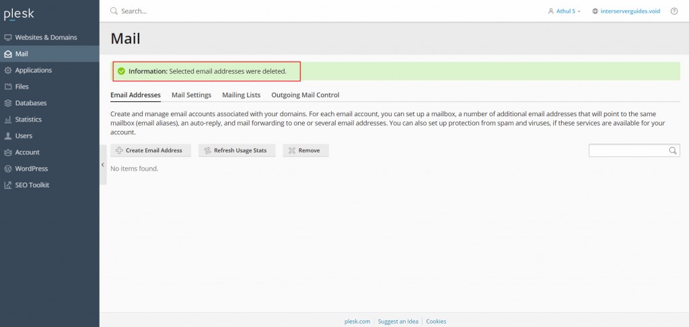Switch to the Mailing Lists tab
The height and width of the screenshot is (327, 689).
tap(241, 95)
